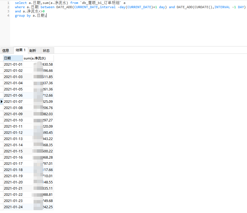Select the 2021-01-23 date cell

[13, 201]
